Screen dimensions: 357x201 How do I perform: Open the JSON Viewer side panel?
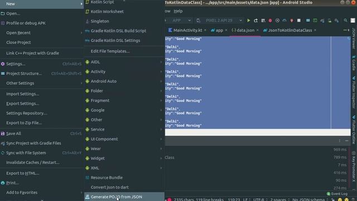[x=354, y=38]
